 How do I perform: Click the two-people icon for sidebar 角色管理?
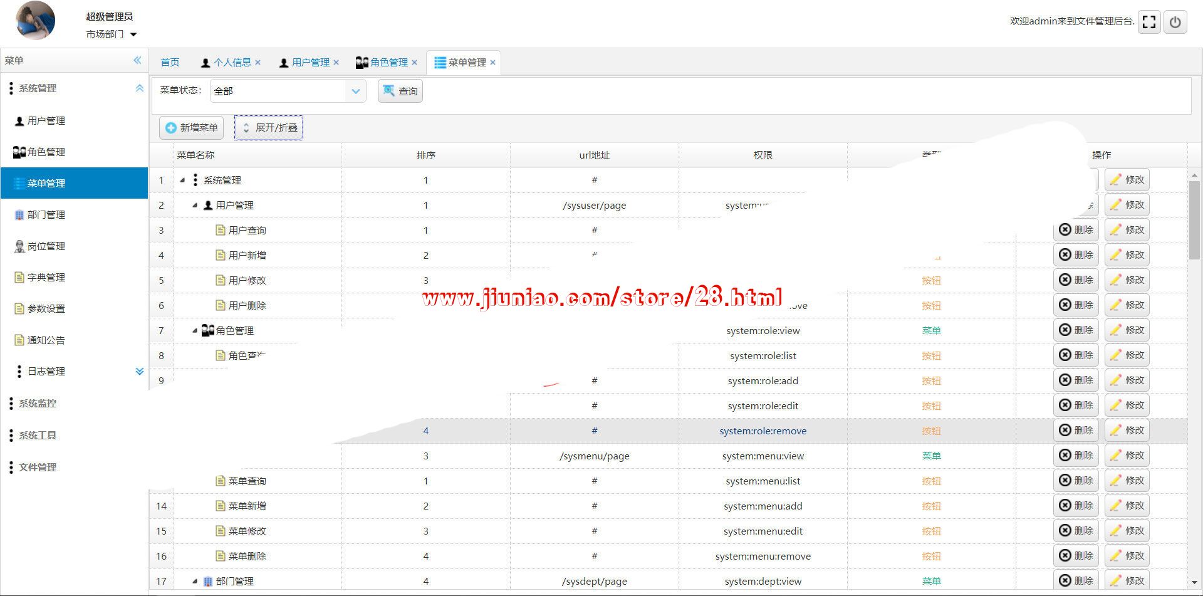[x=19, y=152]
